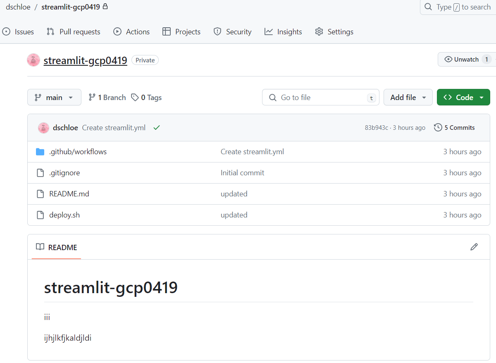Click streamlit-gcp0419 in the breadcrumb
496x363 pixels.
[71, 7]
